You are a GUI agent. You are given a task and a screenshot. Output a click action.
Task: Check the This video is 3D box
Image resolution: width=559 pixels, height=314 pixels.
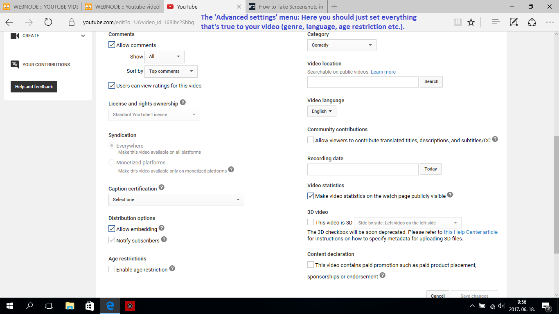(311, 222)
